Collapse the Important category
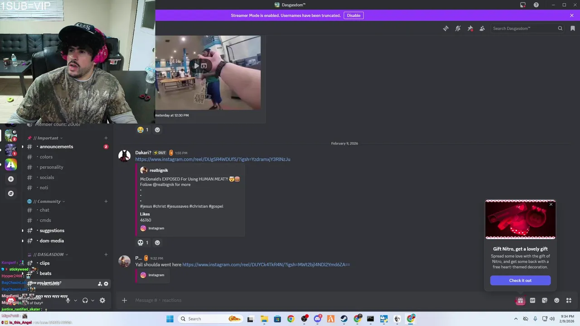The width and height of the screenshot is (580, 326). pos(48,138)
